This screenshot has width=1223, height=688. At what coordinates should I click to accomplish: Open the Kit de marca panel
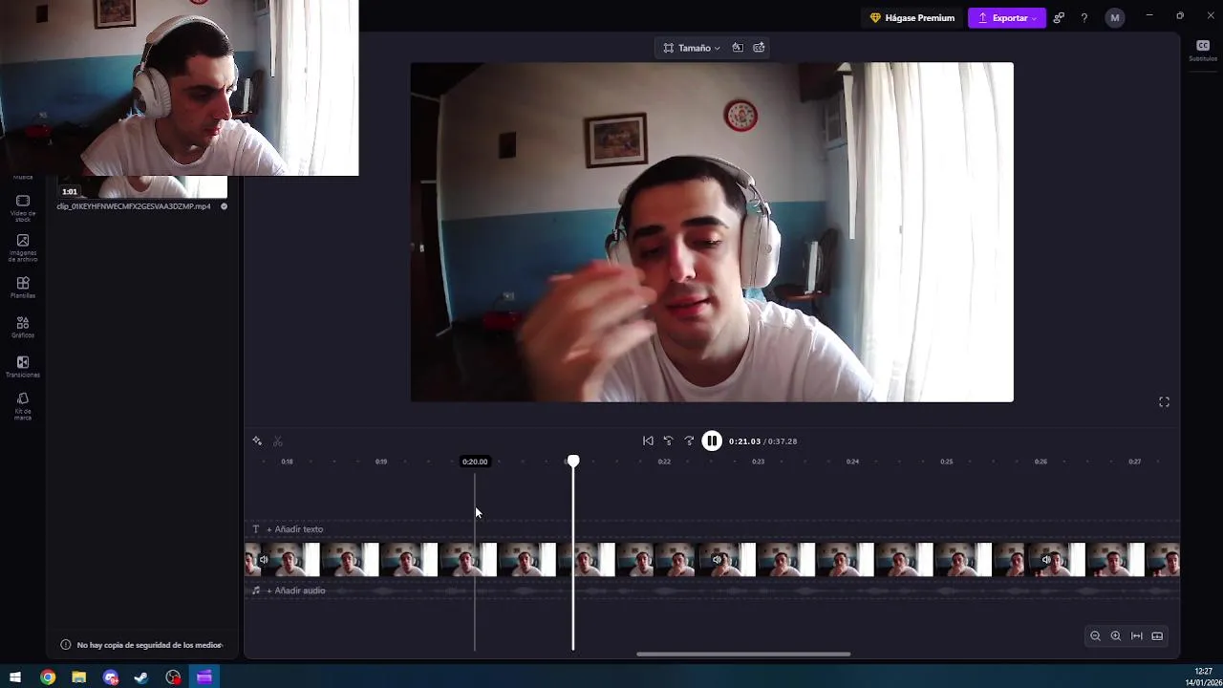23,406
